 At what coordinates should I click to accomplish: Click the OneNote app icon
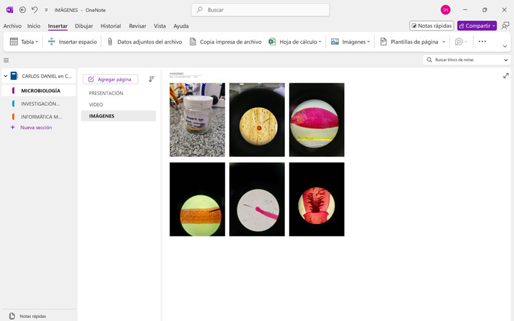click(9, 10)
